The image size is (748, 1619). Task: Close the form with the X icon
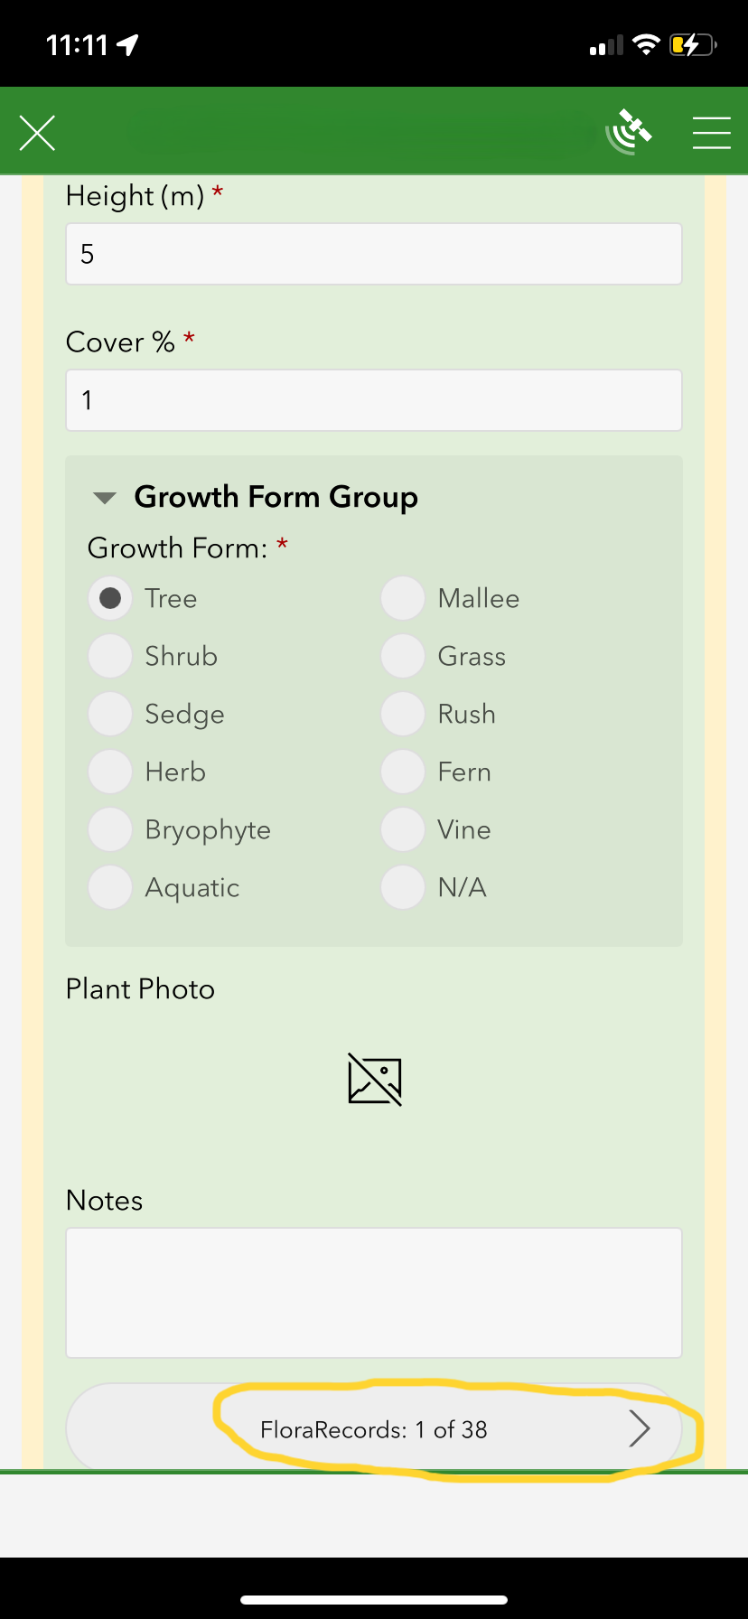[37, 132]
